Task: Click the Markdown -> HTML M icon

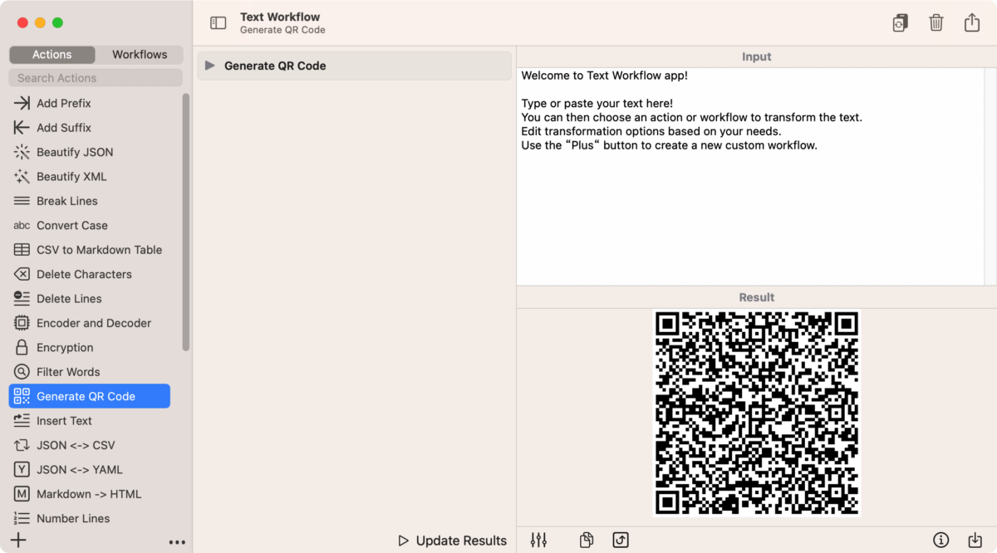Action: click(22, 494)
